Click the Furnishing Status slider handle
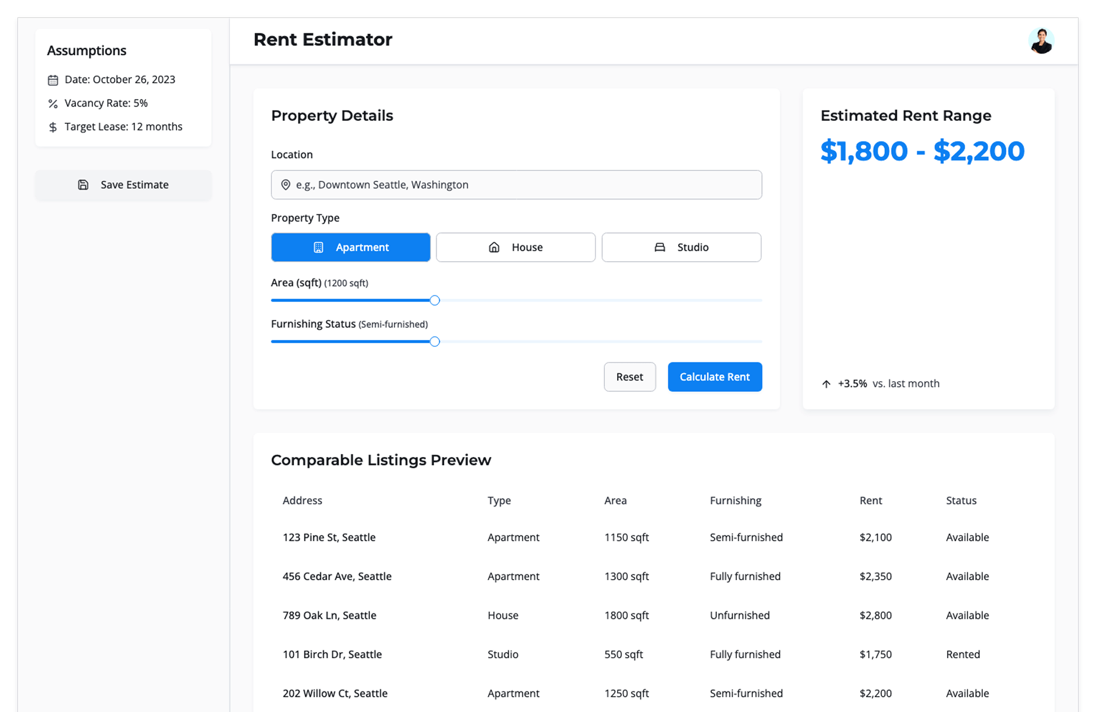 (x=435, y=342)
